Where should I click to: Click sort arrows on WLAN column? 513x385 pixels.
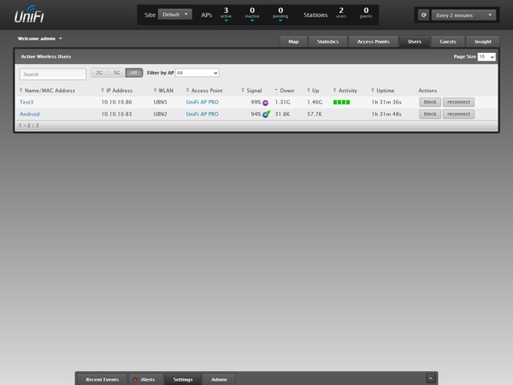[155, 90]
